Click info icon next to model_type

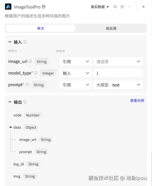36,73
